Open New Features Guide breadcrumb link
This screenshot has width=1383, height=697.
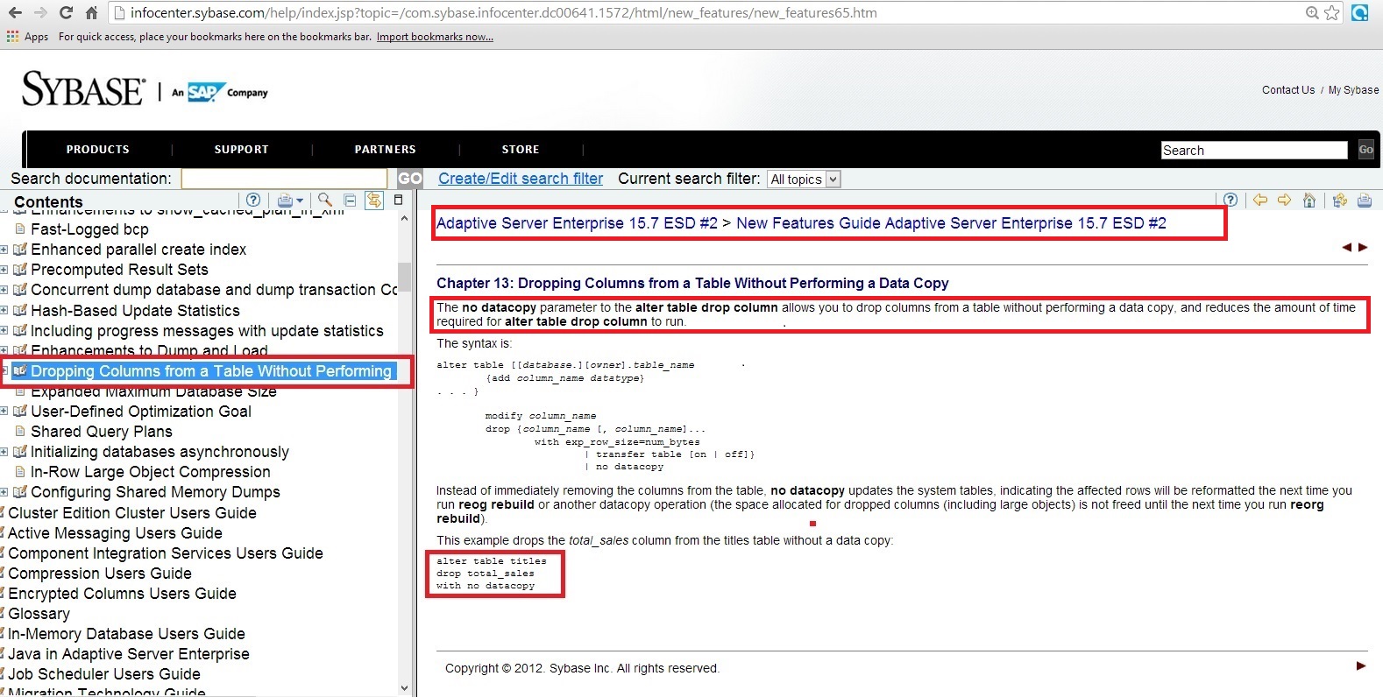pyautogui.click(x=951, y=223)
